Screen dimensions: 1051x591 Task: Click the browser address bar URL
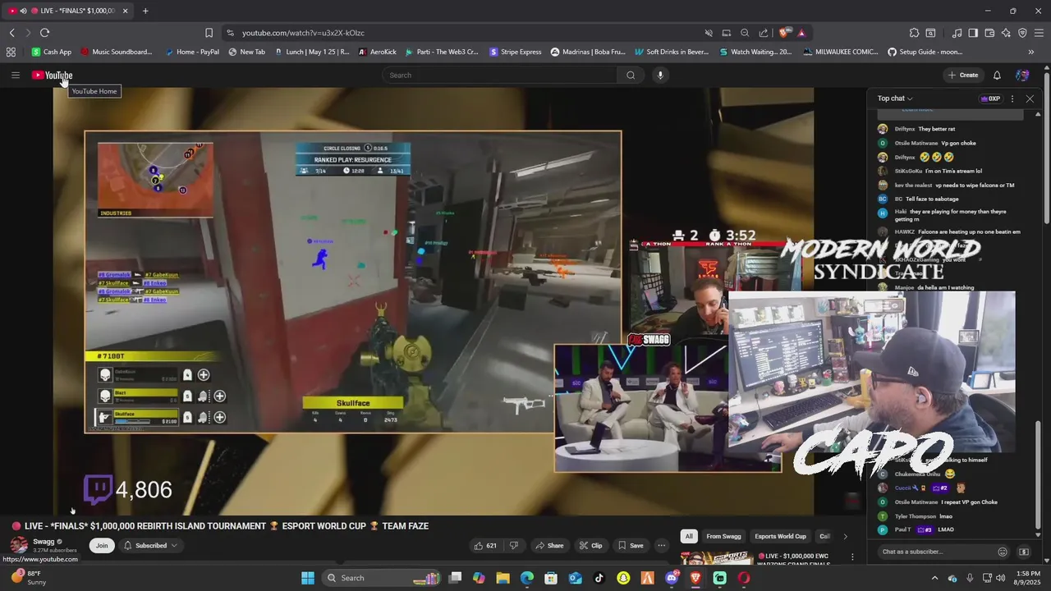click(x=303, y=33)
